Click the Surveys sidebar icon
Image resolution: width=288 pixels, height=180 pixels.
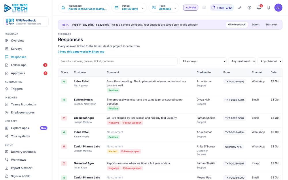[7, 49]
